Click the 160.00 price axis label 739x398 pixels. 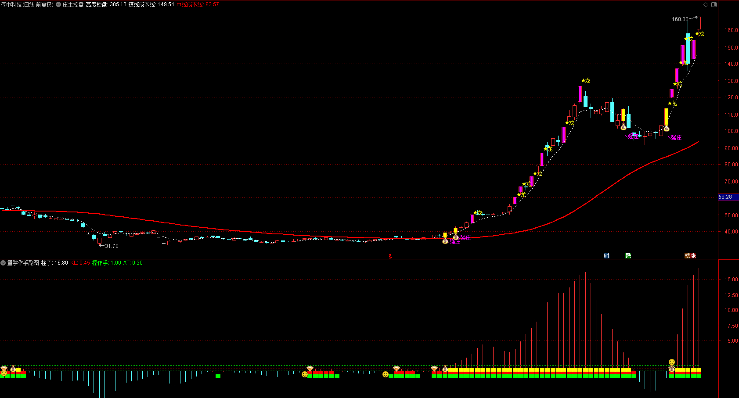coord(731,30)
